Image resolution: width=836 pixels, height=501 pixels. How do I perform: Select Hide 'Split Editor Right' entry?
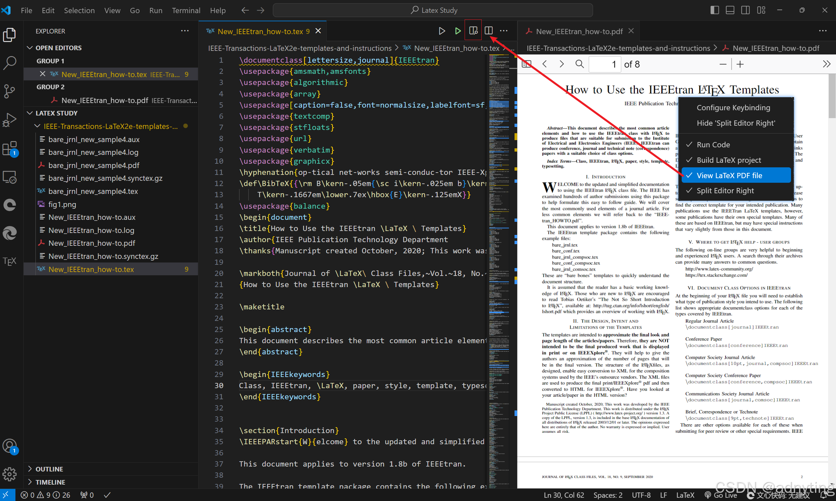tap(736, 123)
